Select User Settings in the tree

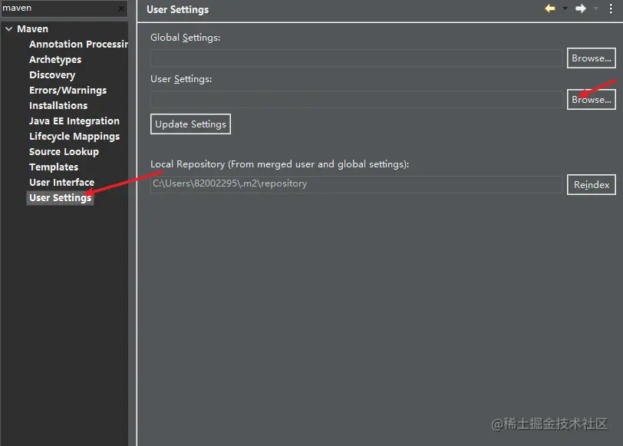tap(61, 198)
